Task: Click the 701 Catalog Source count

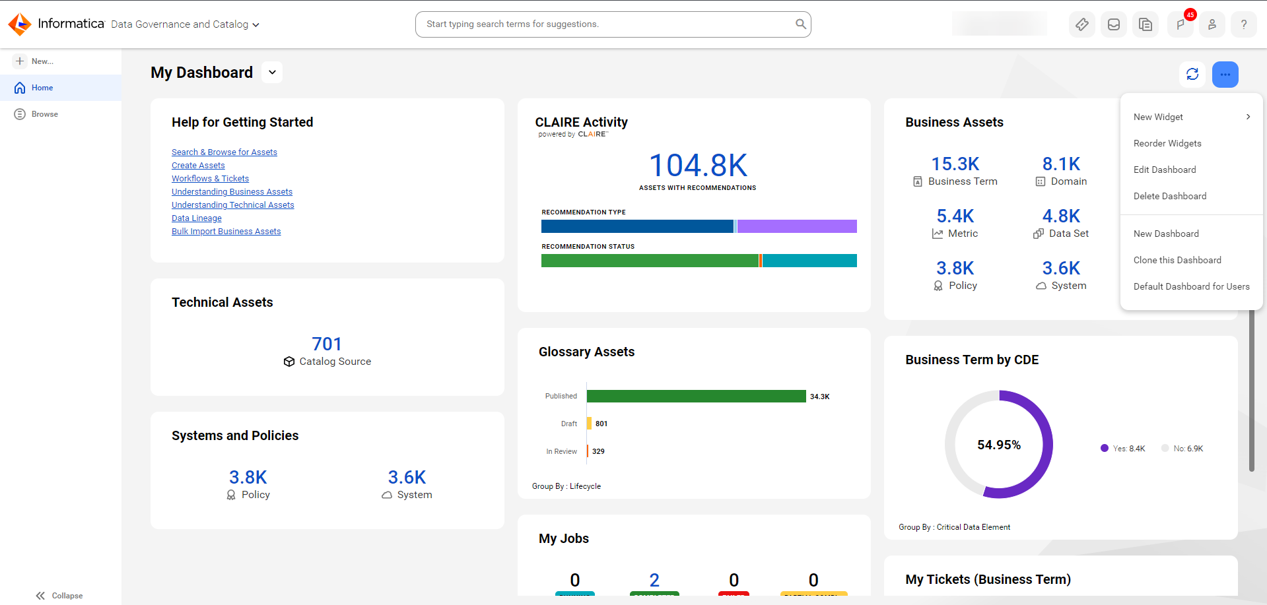Action: [x=327, y=344]
